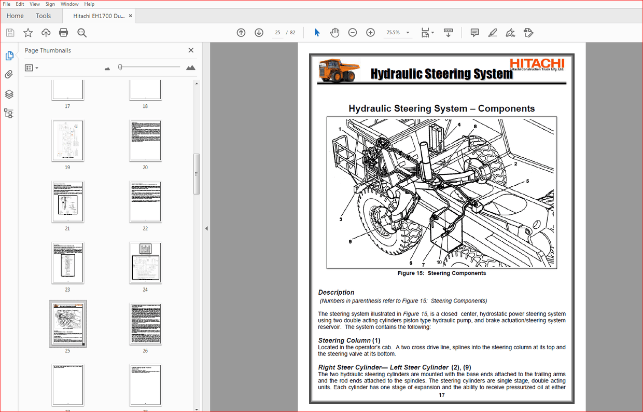Viewport: 643px width, 412px height.
Task: Toggle the Hand tool
Action: click(335, 32)
